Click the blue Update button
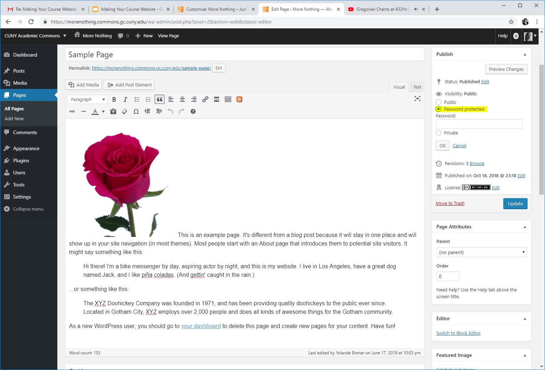545x370 pixels. (x=515, y=204)
